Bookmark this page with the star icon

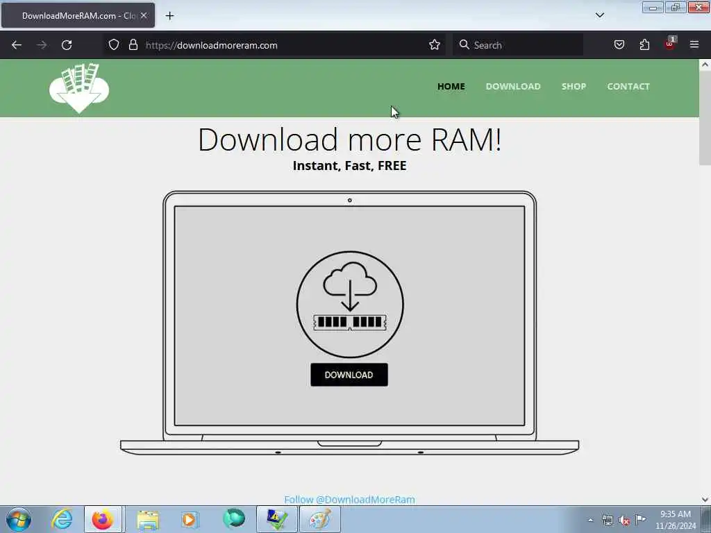[435, 44]
